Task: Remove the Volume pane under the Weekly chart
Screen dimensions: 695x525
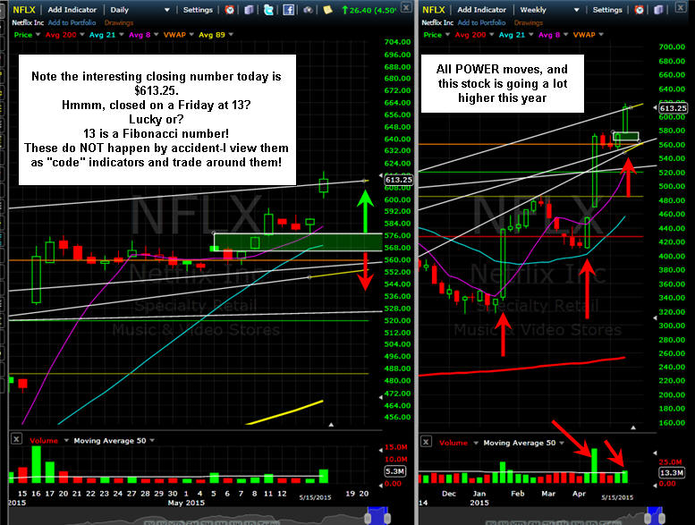Action: coord(426,441)
